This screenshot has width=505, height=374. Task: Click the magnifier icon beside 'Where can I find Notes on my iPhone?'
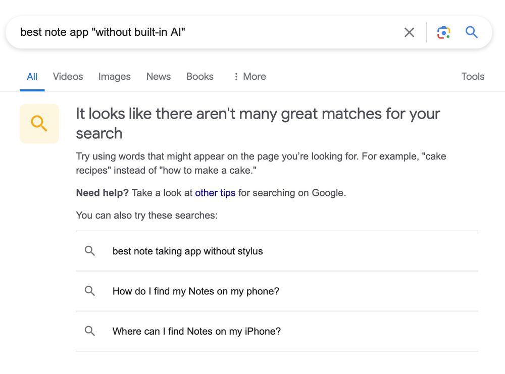coord(90,331)
